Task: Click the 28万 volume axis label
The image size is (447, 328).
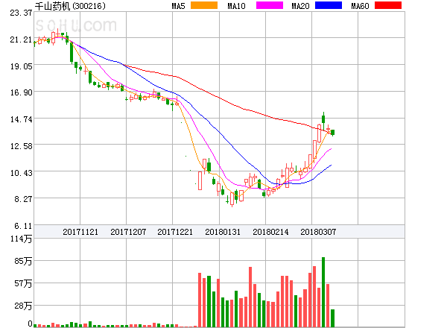Action: (23, 306)
